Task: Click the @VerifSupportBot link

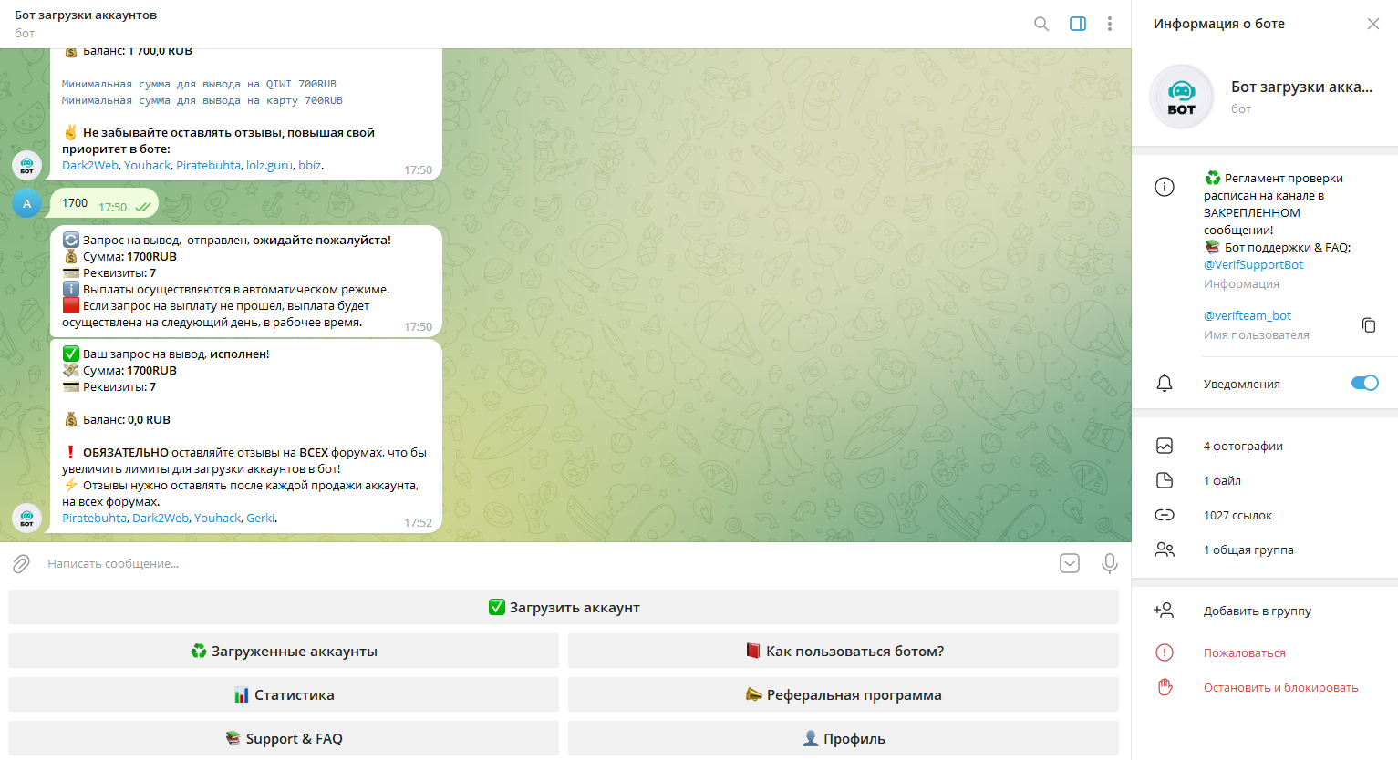Action: point(1253,265)
